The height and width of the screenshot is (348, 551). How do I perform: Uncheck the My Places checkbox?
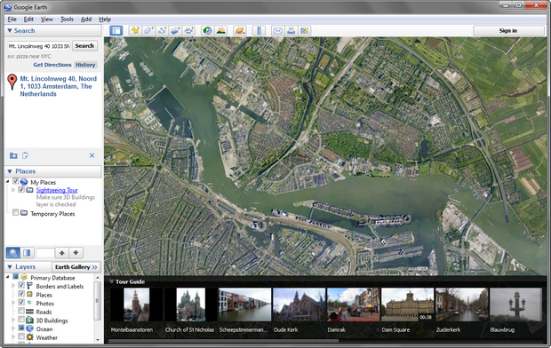pos(15,182)
